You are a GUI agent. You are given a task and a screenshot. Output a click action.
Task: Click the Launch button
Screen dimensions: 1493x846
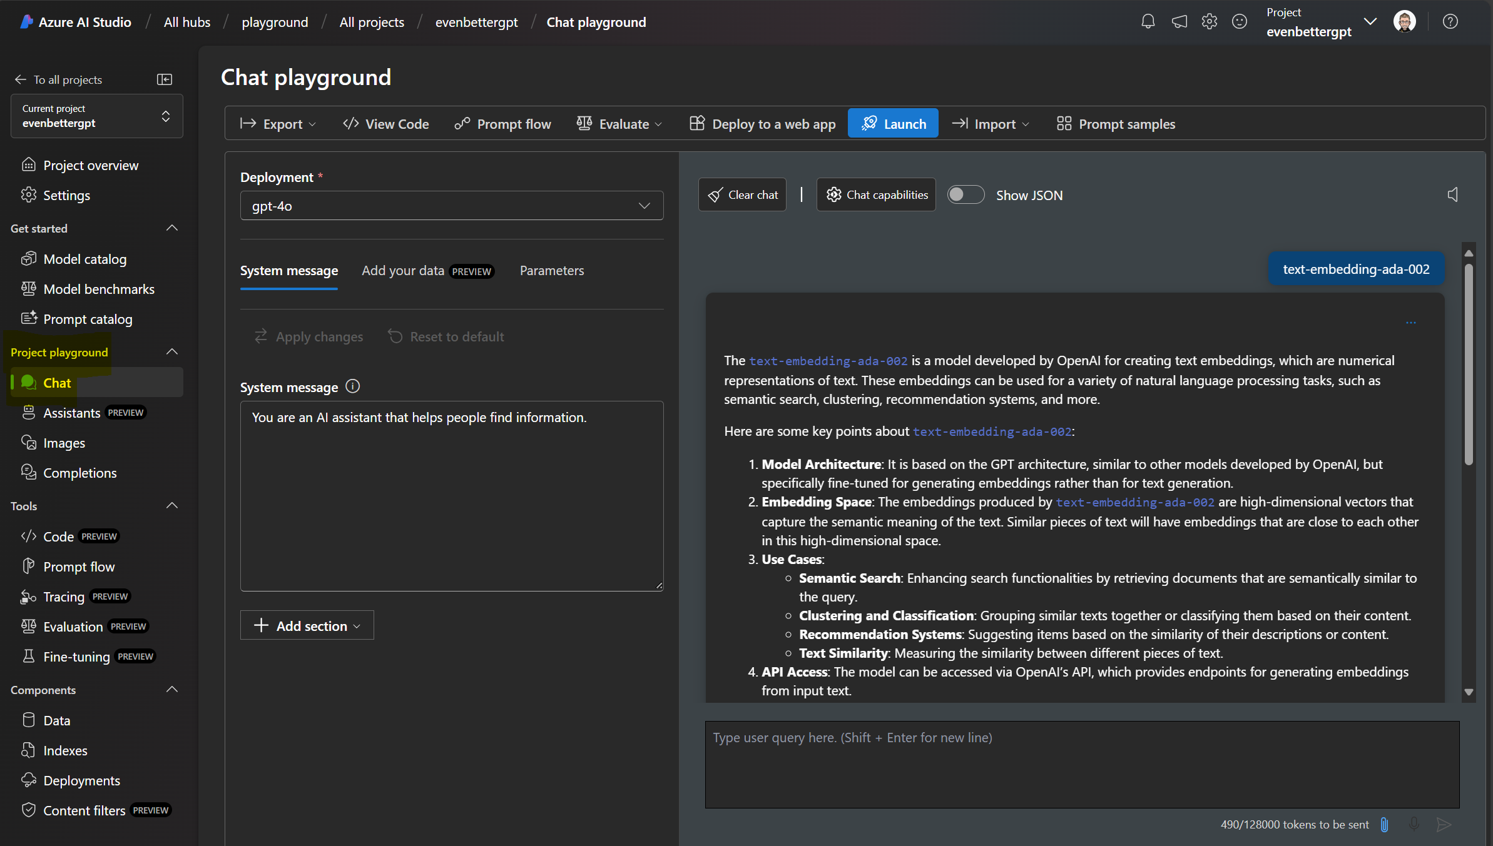coord(893,124)
